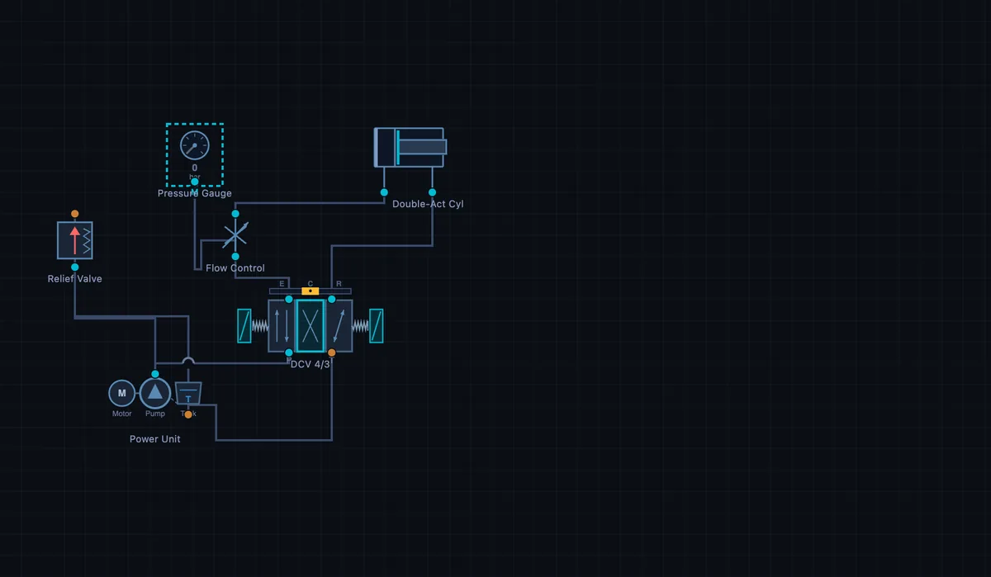Set DCV lever to E position
This screenshot has height=577, width=991.
click(x=282, y=283)
